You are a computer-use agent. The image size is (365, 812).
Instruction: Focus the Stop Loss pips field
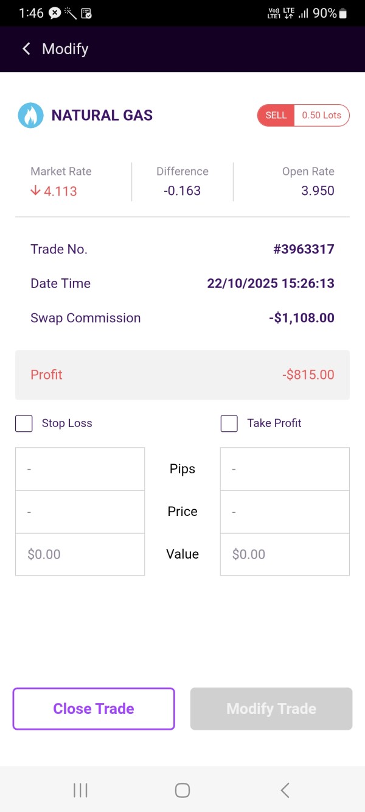80,469
